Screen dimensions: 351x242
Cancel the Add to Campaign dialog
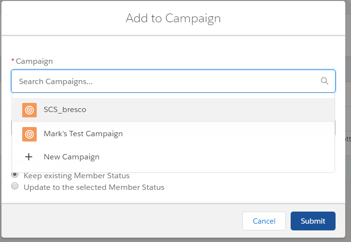(264, 221)
